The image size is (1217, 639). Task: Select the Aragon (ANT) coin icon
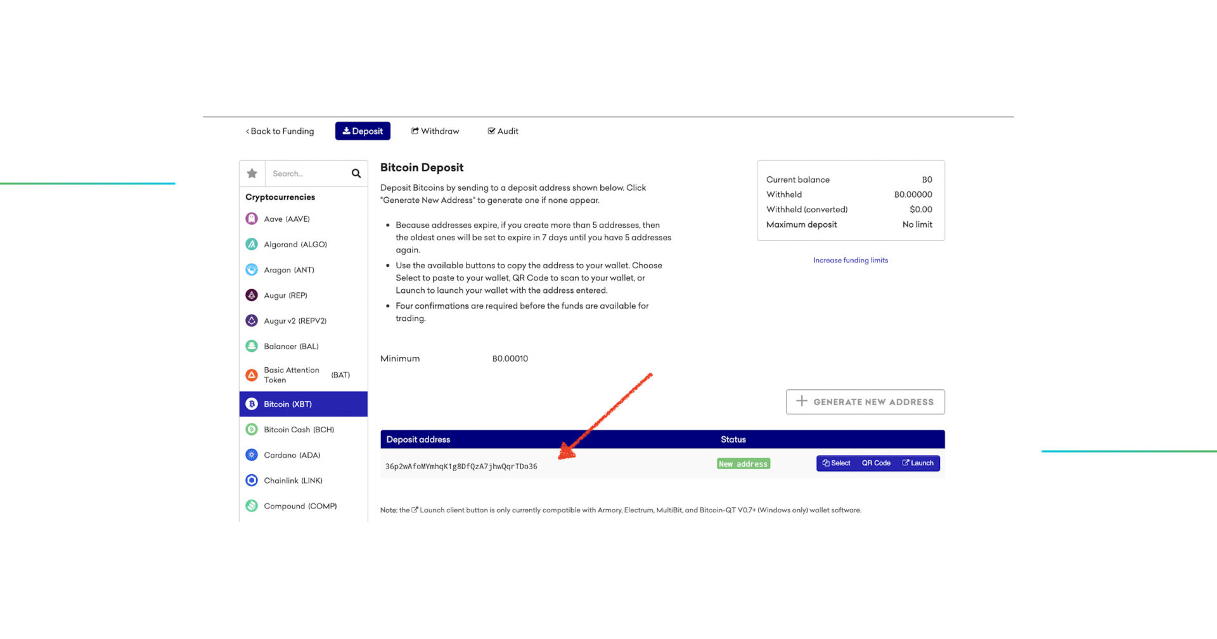252,269
